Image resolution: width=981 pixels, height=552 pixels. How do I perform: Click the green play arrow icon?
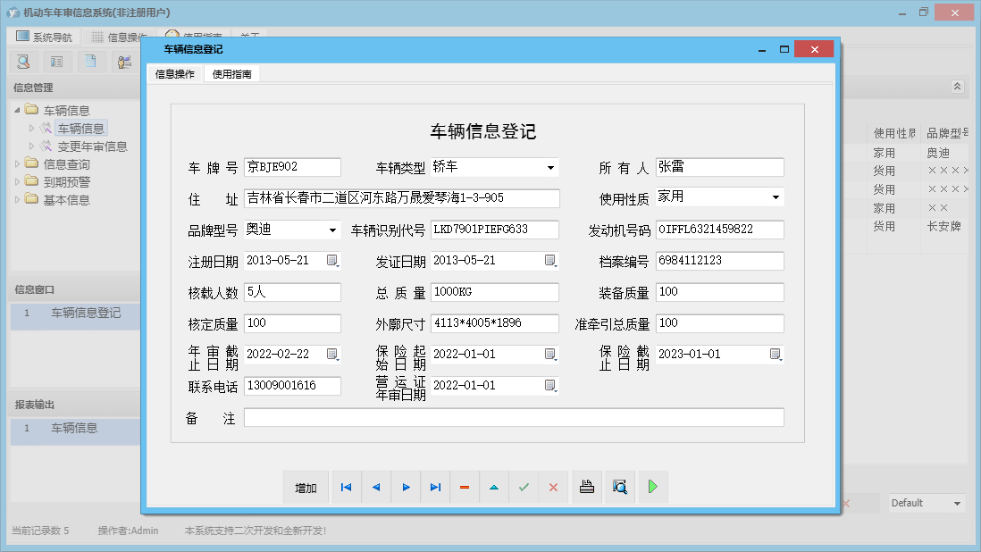coord(653,488)
